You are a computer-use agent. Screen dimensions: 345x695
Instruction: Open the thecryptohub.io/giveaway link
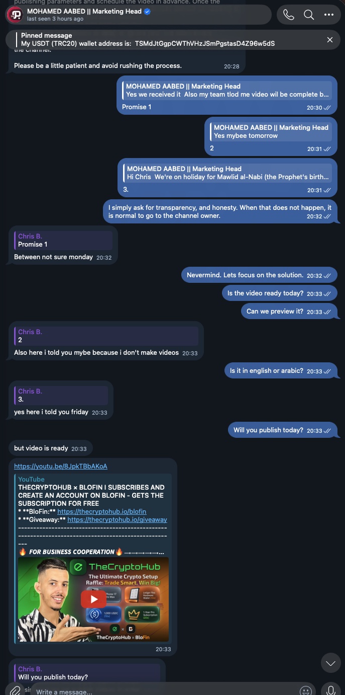pos(117,519)
